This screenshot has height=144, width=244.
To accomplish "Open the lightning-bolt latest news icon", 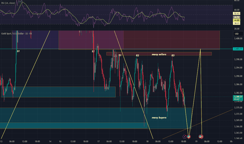I will tap(185, 137).
